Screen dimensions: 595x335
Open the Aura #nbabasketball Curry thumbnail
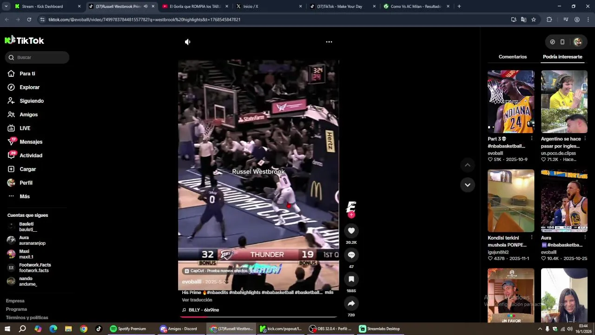[564, 201]
